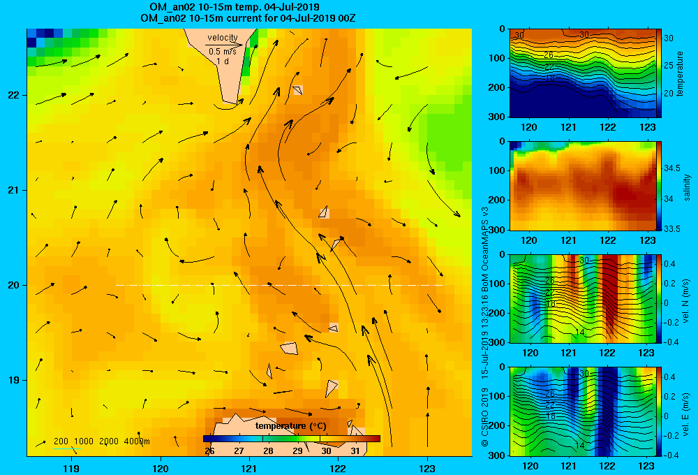Click the vertical 'vel. E' color bar
Screen dimensions: 698x475
tap(659, 411)
